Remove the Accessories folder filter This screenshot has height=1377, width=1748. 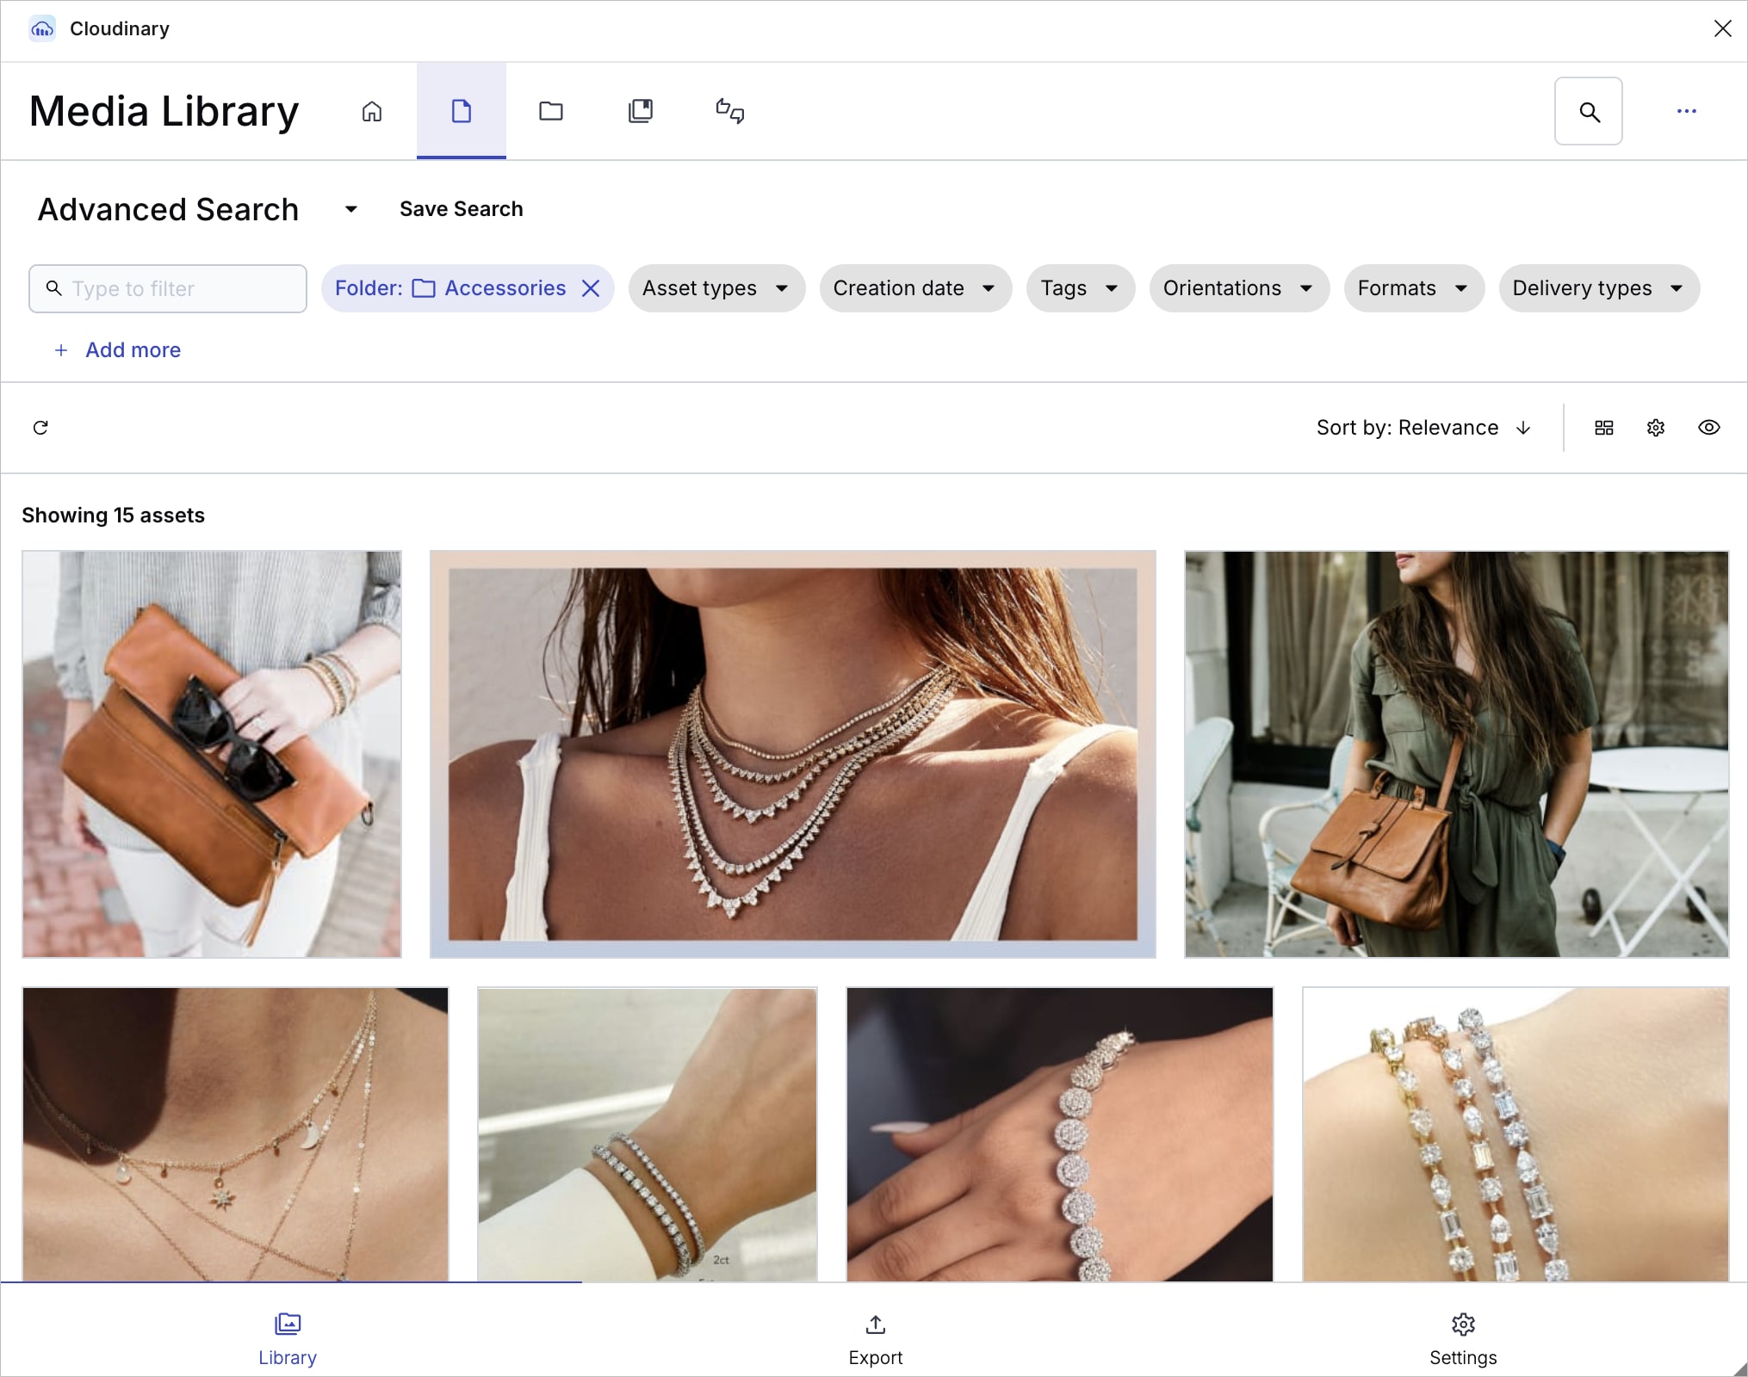click(591, 288)
